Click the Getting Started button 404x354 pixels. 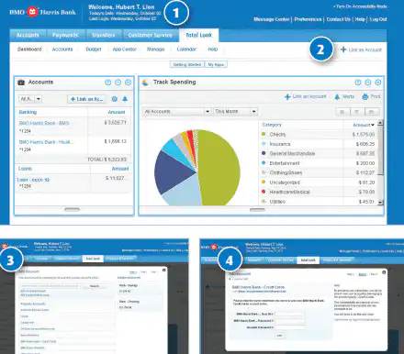pyautogui.click(x=187, y=64)
